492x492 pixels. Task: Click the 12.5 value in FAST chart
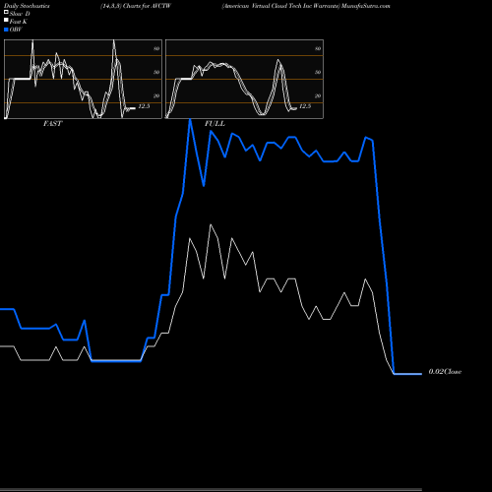[x=144, y=106]
